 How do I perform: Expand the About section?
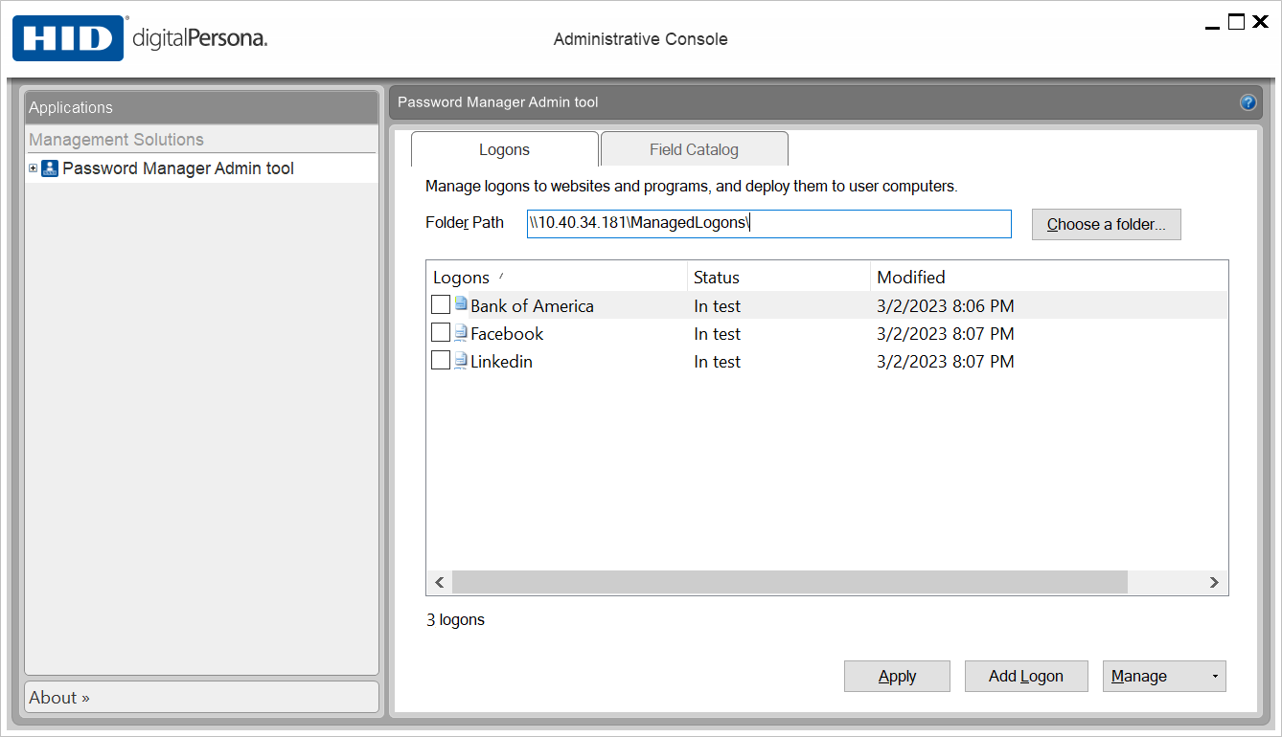pos(59,698)
